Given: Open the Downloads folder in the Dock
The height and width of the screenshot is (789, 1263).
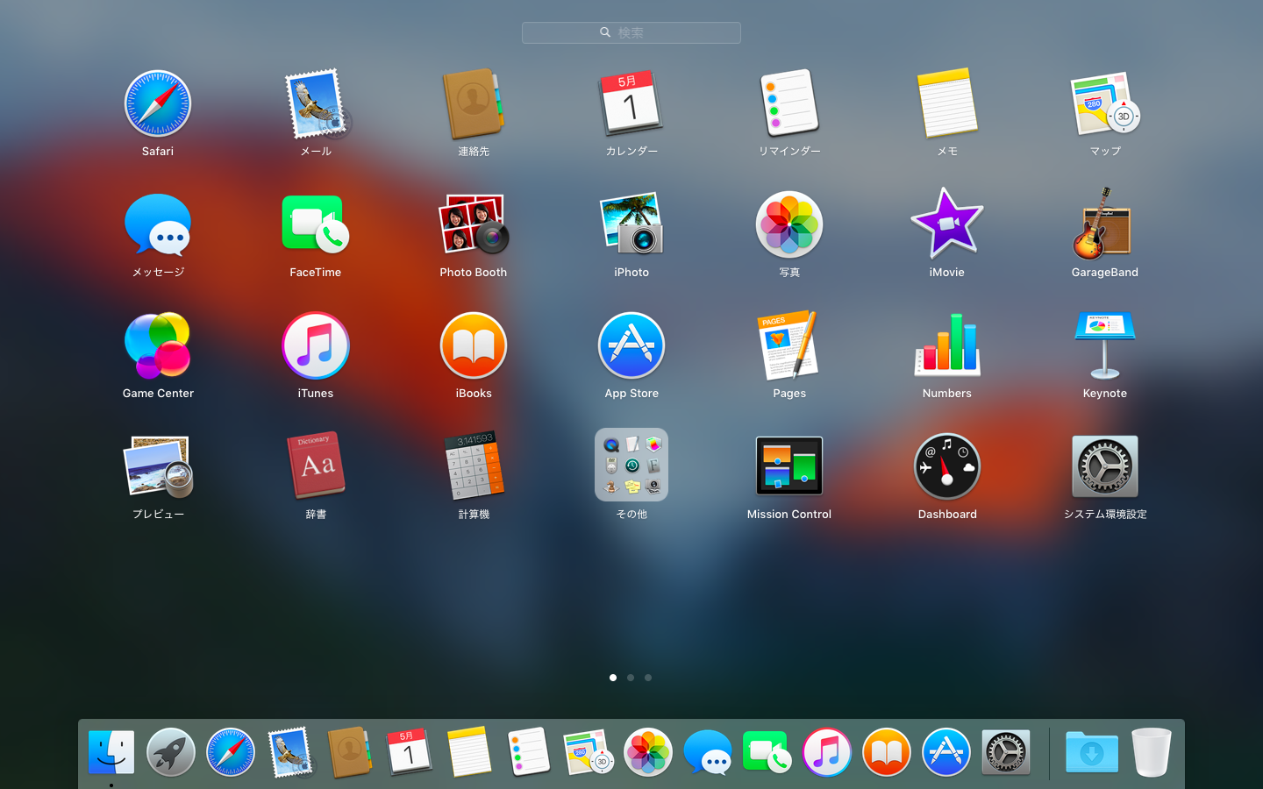Looking at the screenshot, I should (1091, 752).
